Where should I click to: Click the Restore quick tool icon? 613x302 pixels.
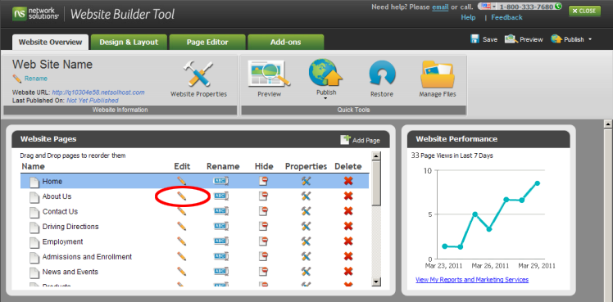coord(382,74)
